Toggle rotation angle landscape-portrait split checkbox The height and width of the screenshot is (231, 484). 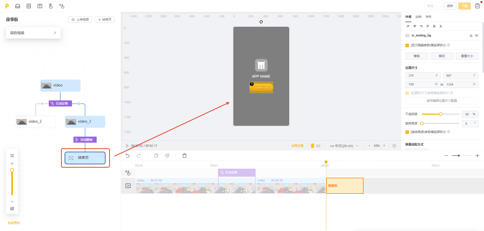coord(407,132)
